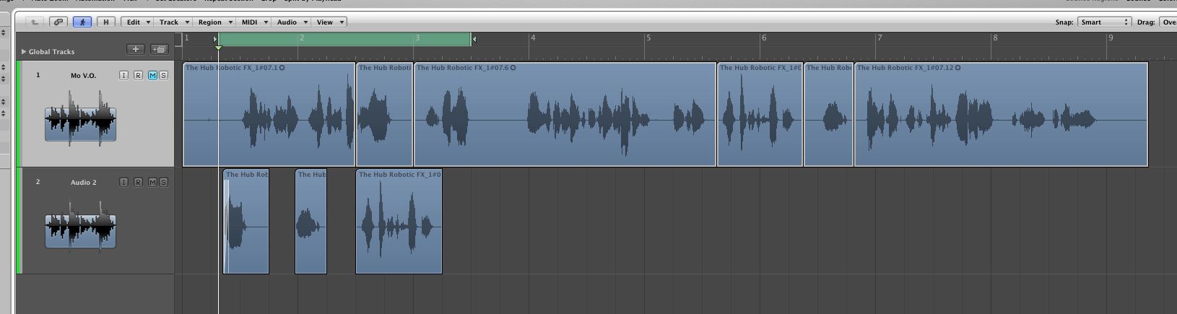This screenshot has height=314, width=1177.
Task: Open the View local menu
Action: click(x=329, y=22)
